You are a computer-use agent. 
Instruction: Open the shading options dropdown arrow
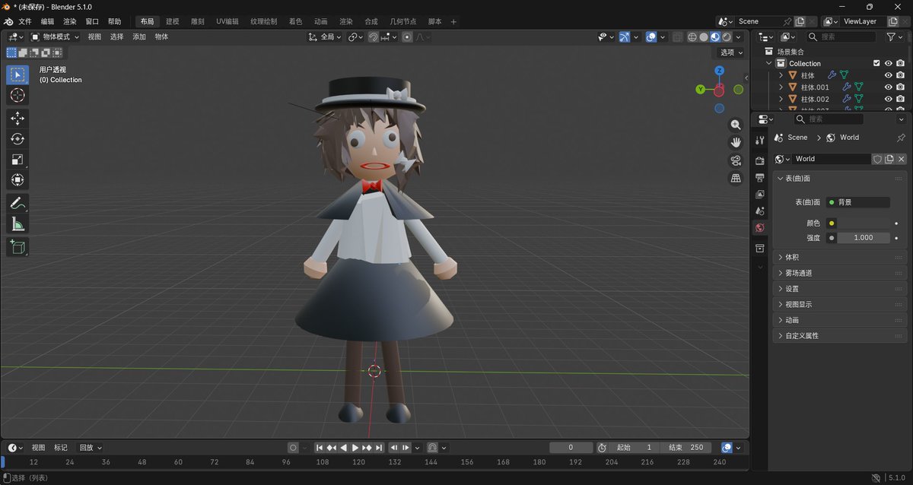pos(738,36)
